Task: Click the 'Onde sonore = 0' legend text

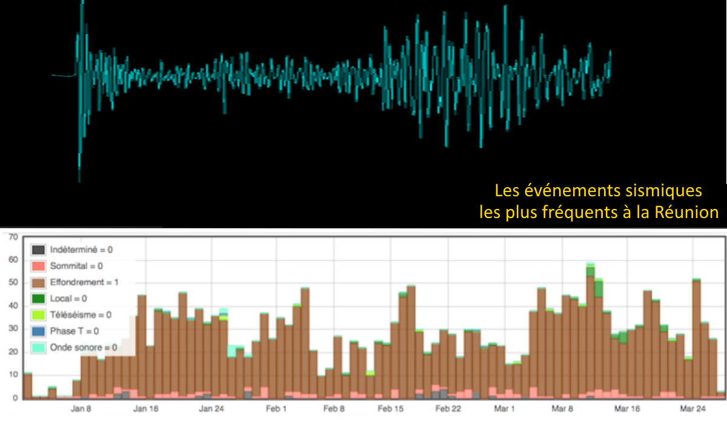Action: point(84,348)
